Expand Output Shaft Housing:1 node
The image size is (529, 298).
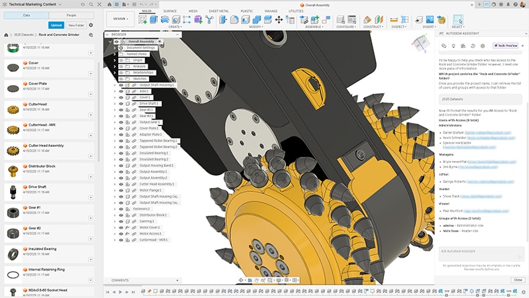tap(115, 85)
